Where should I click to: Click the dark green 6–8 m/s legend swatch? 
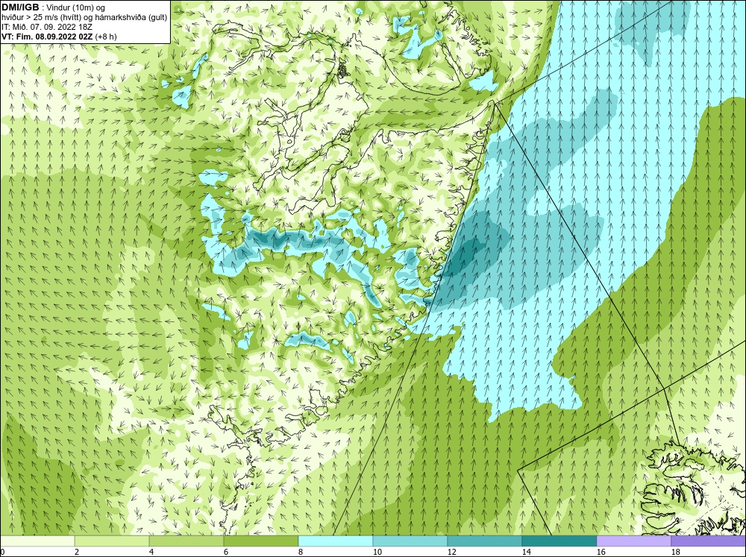pyautogui.click(x=261, y=541)
